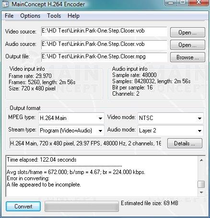Click the output format summary field

tap(85, 143)
